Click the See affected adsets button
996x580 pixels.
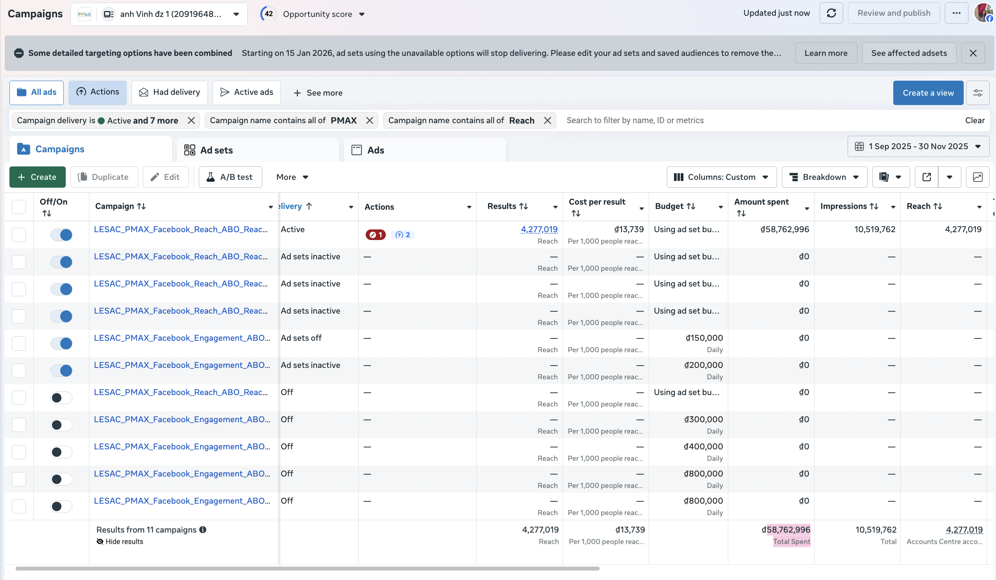tap(909, 54)
